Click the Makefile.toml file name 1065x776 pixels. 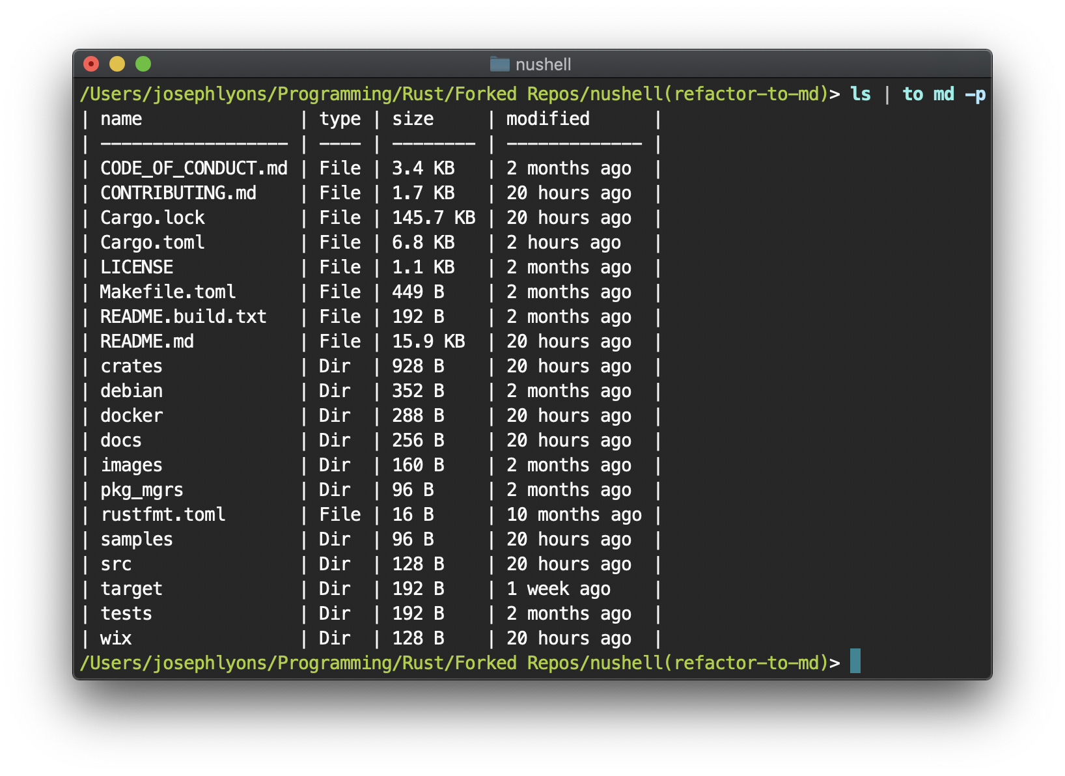[x=168, y=292]
